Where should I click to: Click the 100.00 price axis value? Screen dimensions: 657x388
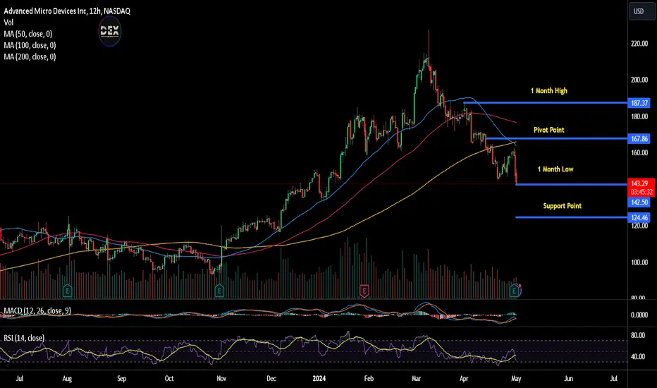[639, 262]
